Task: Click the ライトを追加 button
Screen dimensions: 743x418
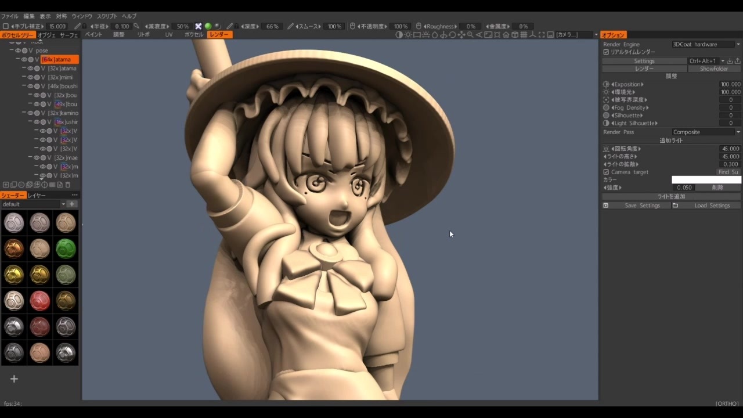Action: 672,196
